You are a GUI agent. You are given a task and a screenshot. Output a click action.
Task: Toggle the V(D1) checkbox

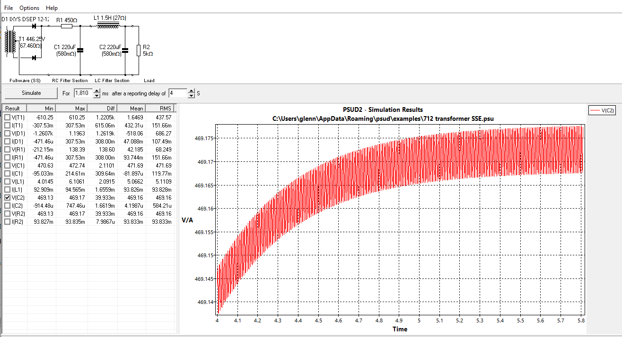7,133
